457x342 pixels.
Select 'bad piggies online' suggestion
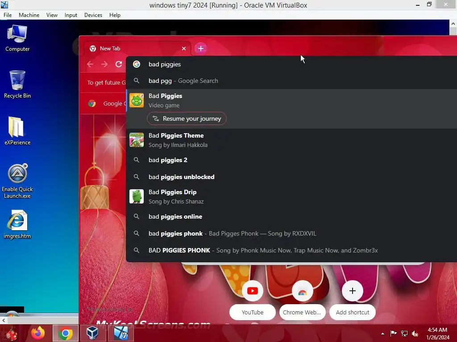[x=291, y=217]
